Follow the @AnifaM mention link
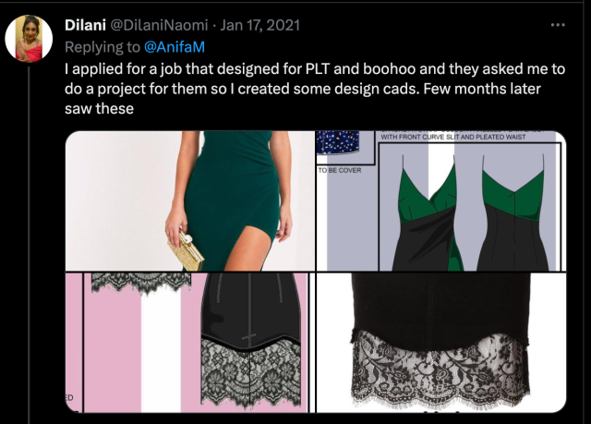This screenshot has width=591, height=424. (175, 47)
